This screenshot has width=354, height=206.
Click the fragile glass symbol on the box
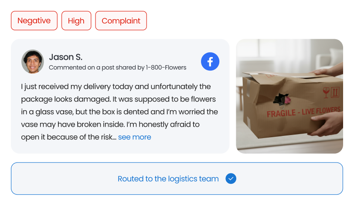tap(325, 92)
